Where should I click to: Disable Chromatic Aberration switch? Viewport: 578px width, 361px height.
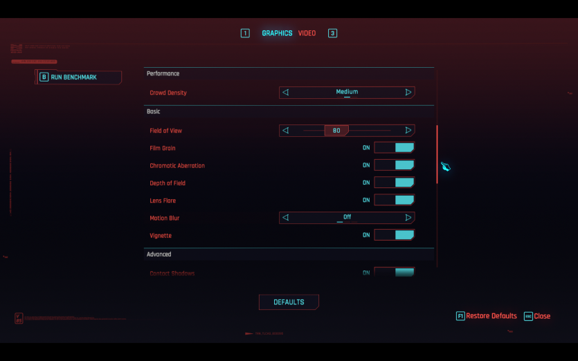pos(394,165)
